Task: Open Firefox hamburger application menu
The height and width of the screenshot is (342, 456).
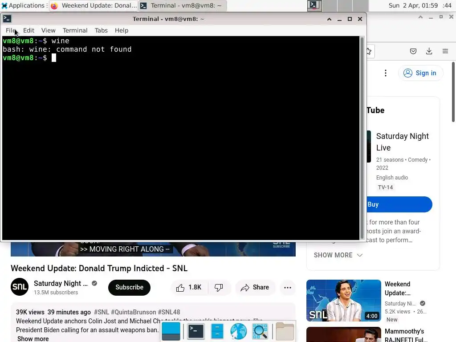Action: (x=445, y=52)
